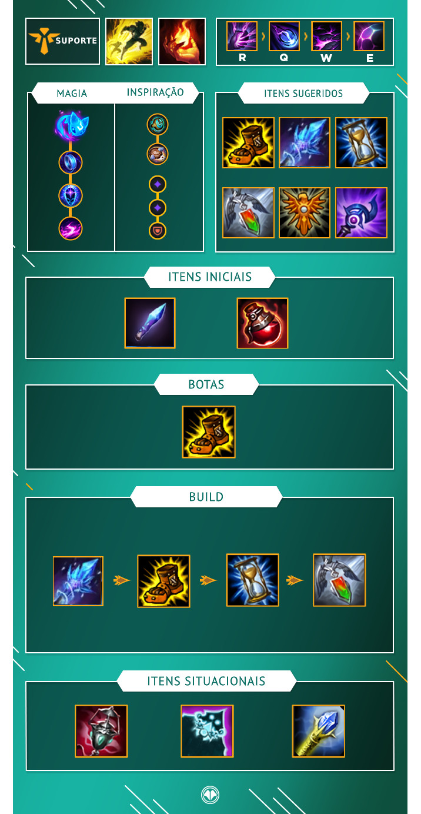The height and width of the screenshot is (814, 421).
Task: Click the Suporte role icon
Action: pos(63,41)
